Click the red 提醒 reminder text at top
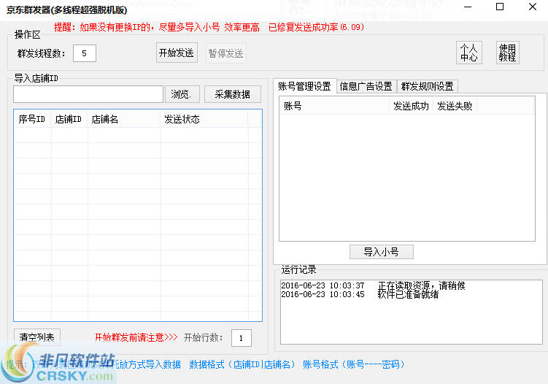This screenshot has width=548, height=384. pos(209,27)
